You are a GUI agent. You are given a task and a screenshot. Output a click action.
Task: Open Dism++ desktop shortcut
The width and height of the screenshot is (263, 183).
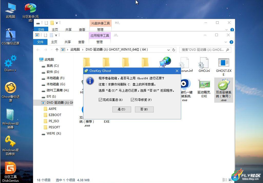tap(11, 63)
